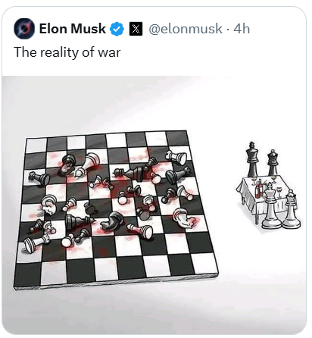The image size is (312, 338).
Task: Click the black X affiliation badge
Action: (136, 29)
